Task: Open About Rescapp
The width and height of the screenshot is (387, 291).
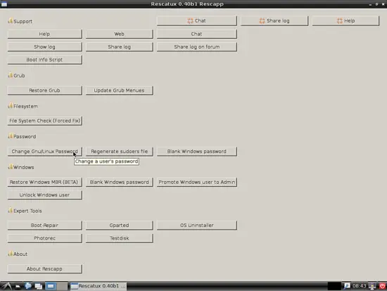Action: (x=44, y=268)
